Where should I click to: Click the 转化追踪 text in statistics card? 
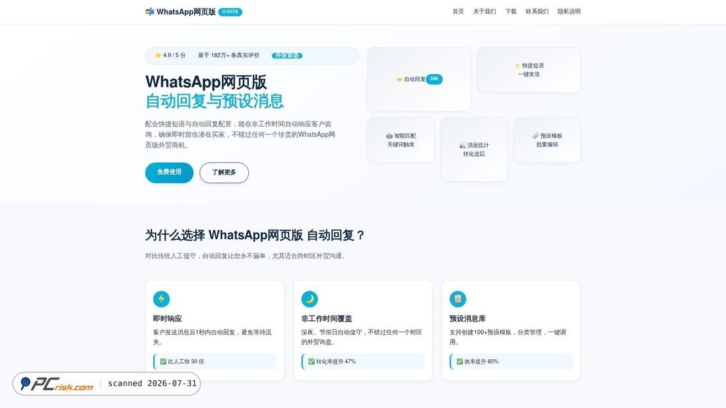pos(474,154)
